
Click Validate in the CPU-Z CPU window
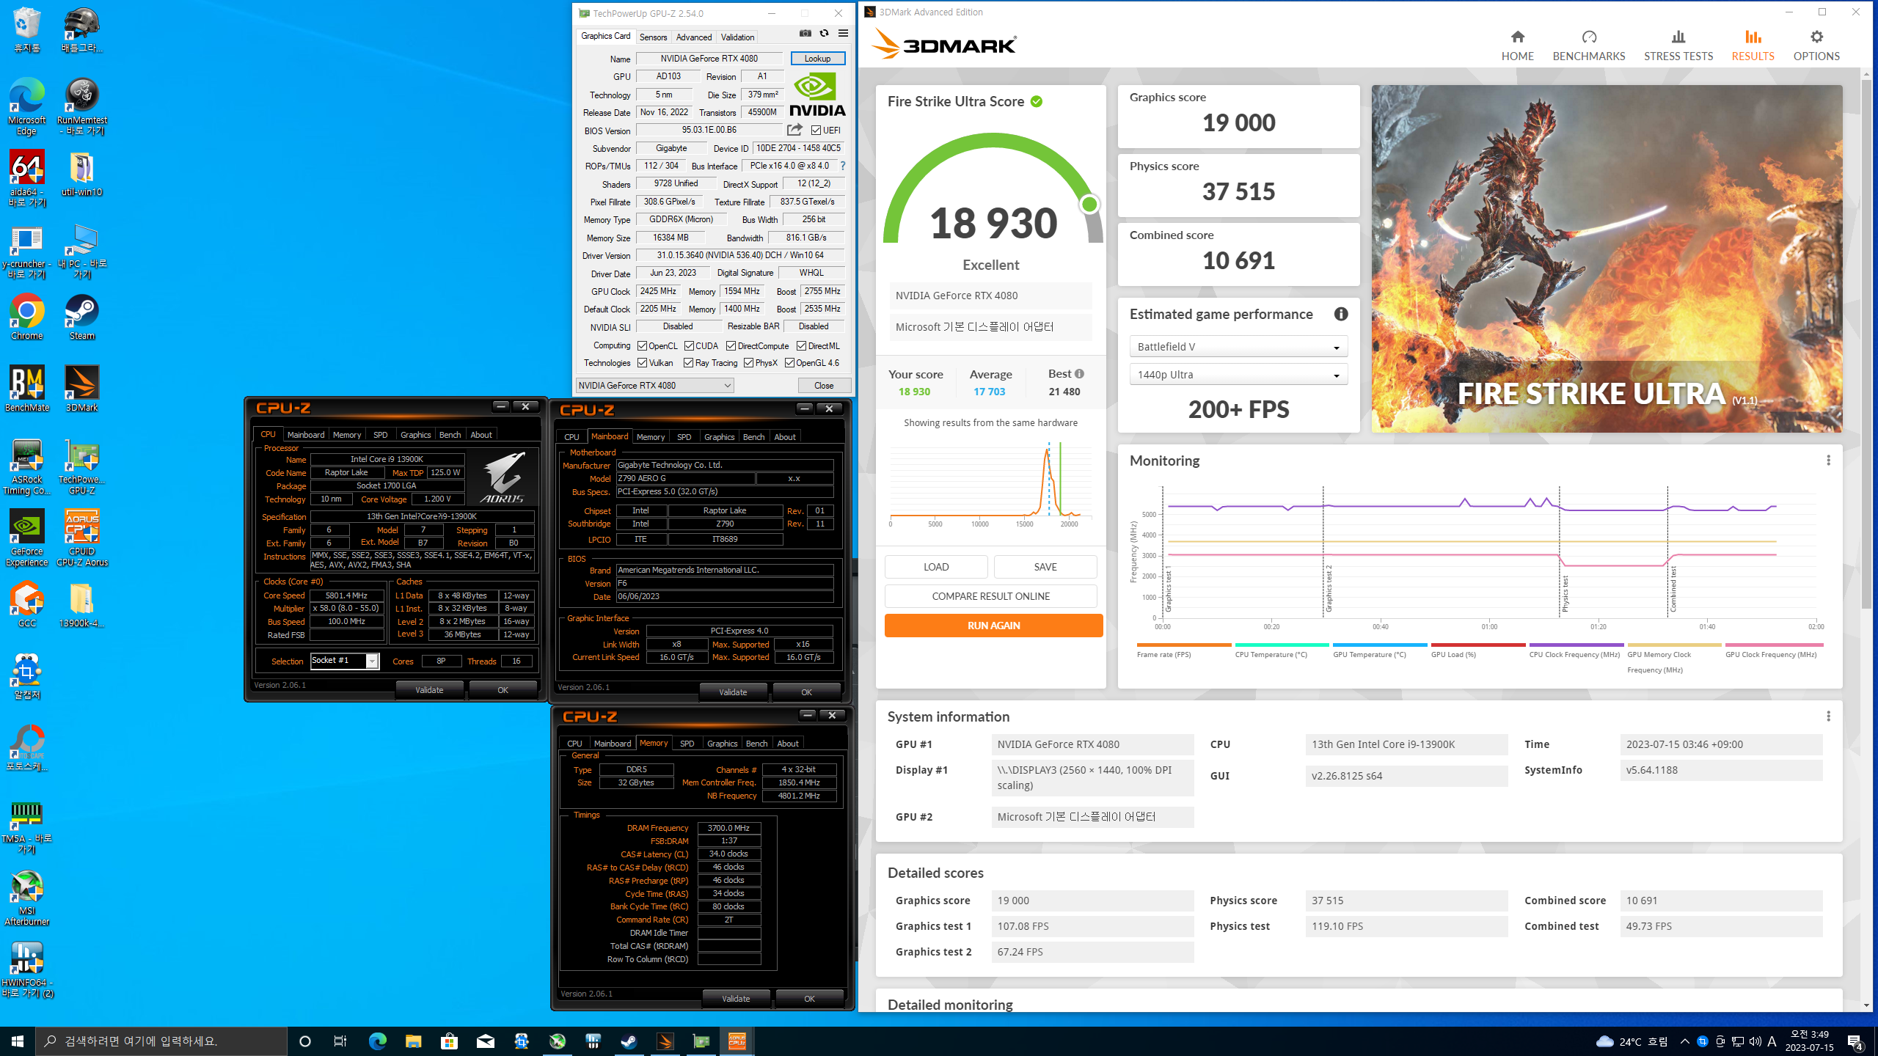429,690
